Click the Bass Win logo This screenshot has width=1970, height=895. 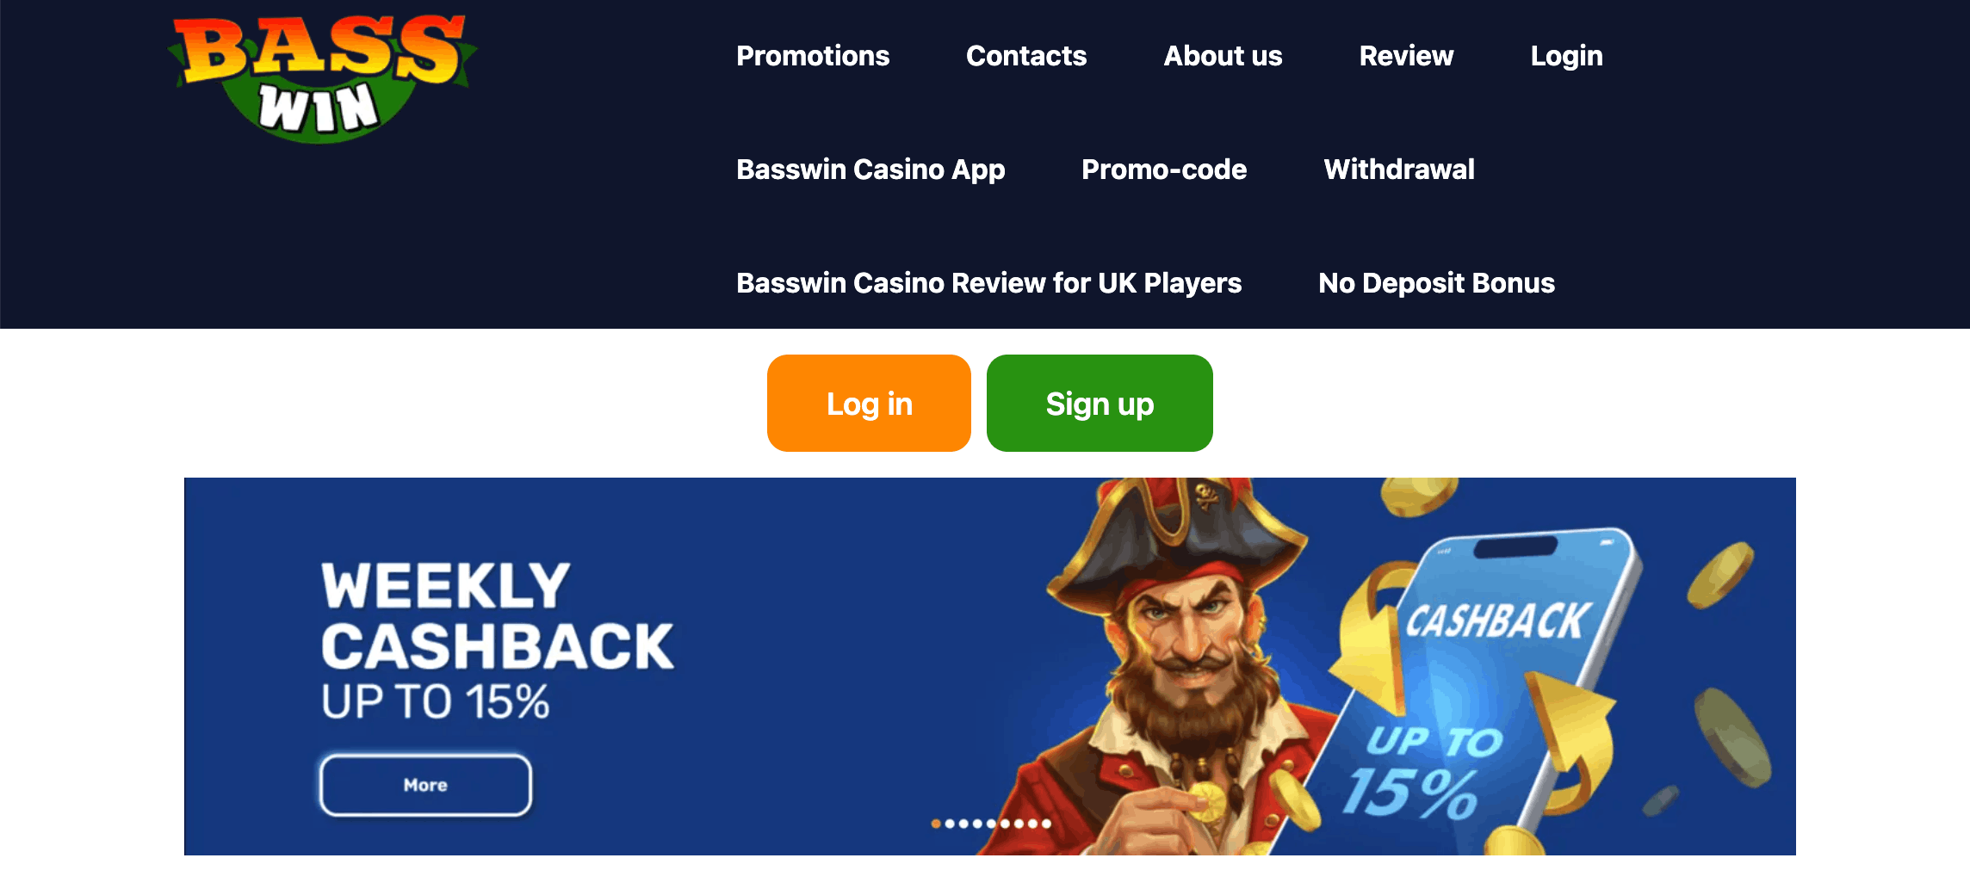coord(322,77)
